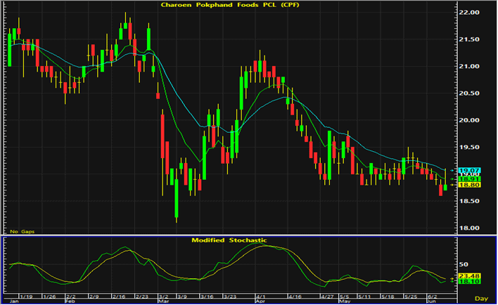Select the 5/11 date label
The height and width of the screenshot is (305, 498).
(364, 297)
